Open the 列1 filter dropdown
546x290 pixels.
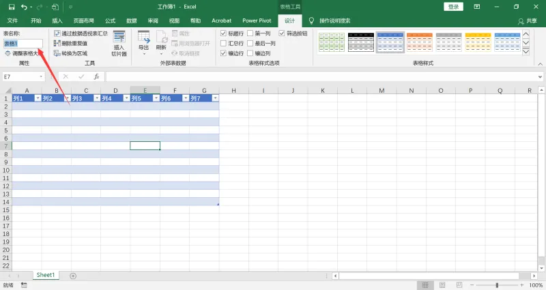tap(38, 98)
